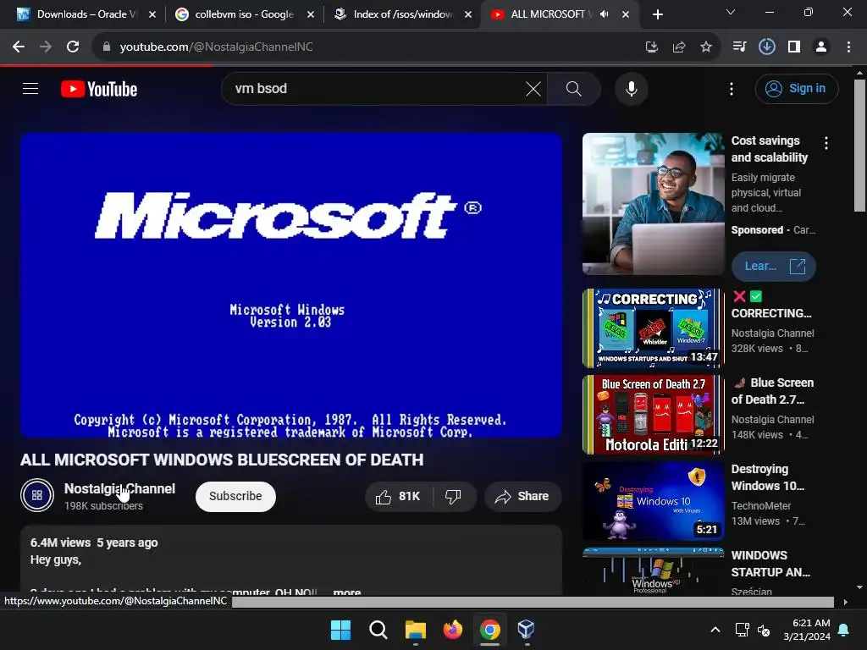Click the Learn more ad button
This screenshot has height=650, width=867.
774,267
